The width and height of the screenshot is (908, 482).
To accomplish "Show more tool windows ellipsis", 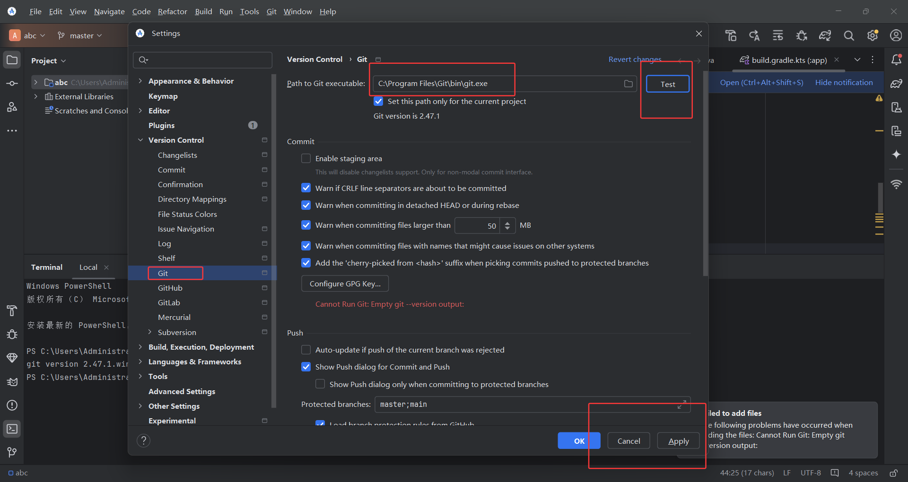I will (x=12, y=130).
